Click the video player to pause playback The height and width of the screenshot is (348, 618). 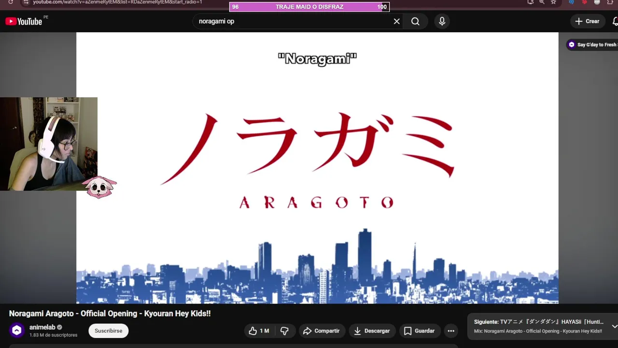click(317, 168)
